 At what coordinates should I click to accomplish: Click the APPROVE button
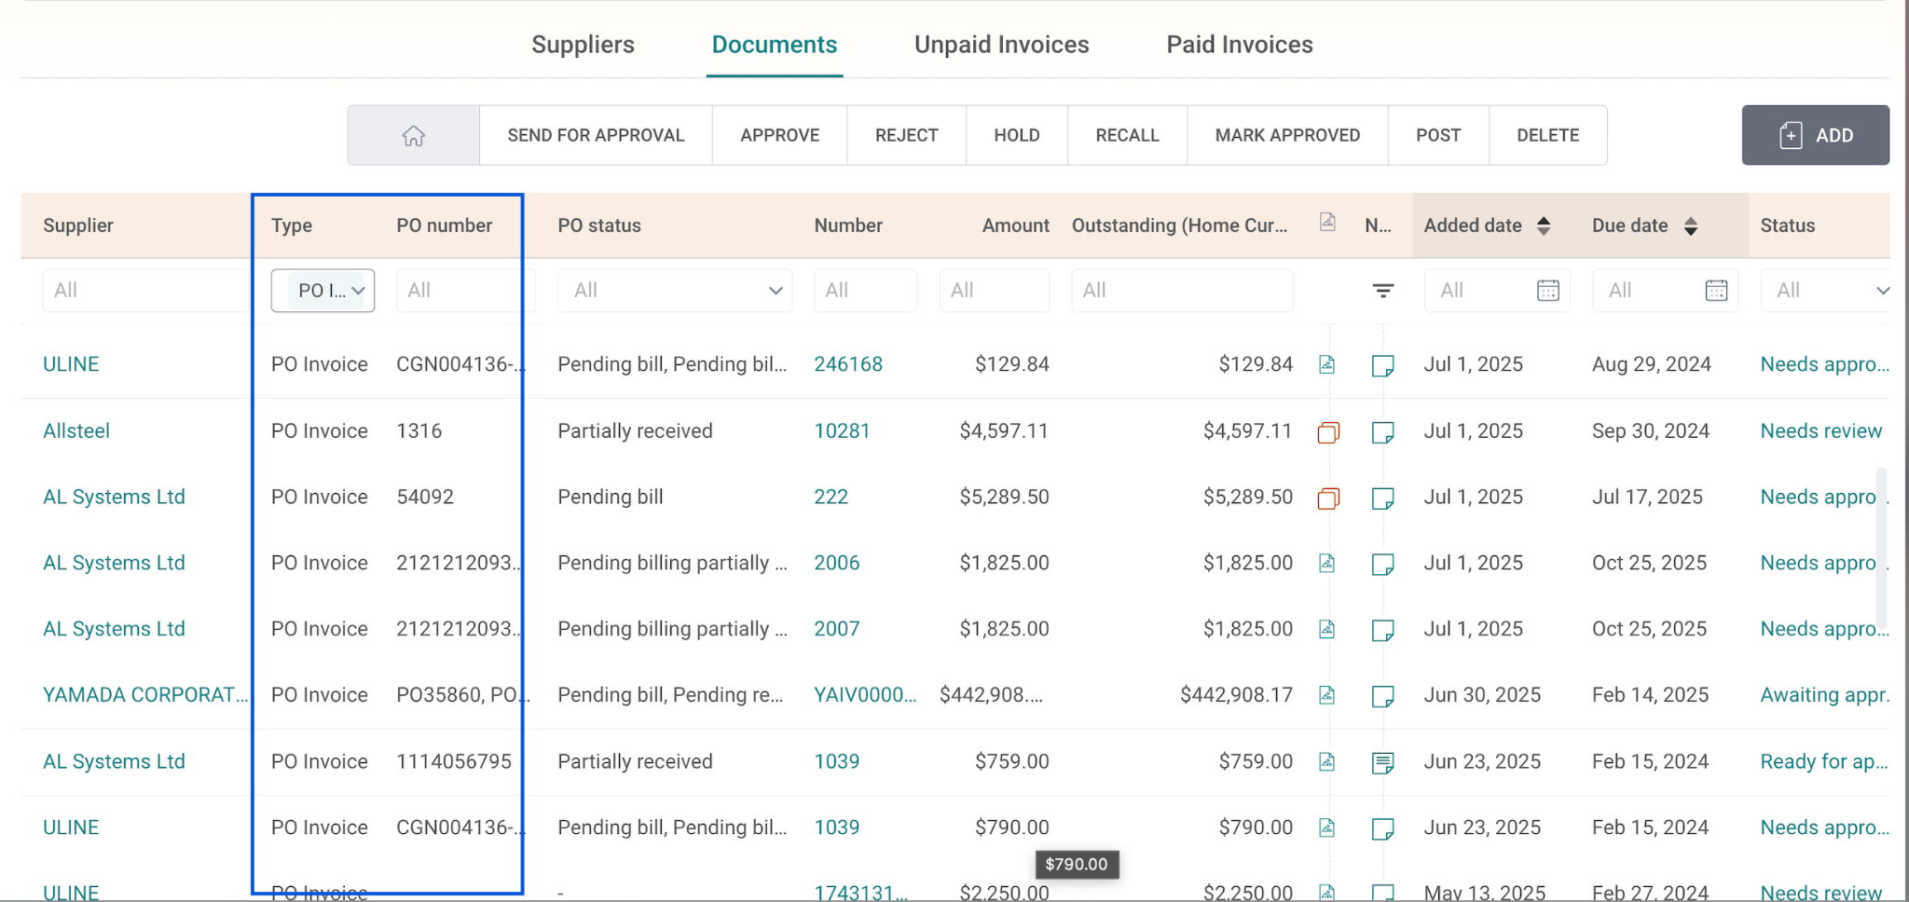click(x=780, y=135)
